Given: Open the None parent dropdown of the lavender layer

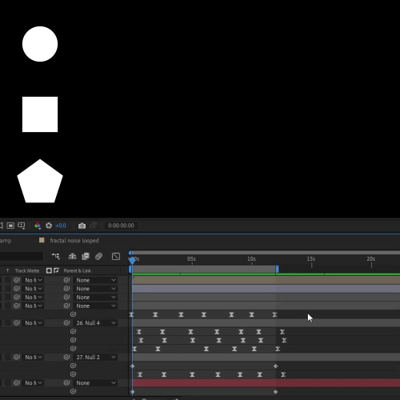Looking at the screenshot, I should point(95,289).
